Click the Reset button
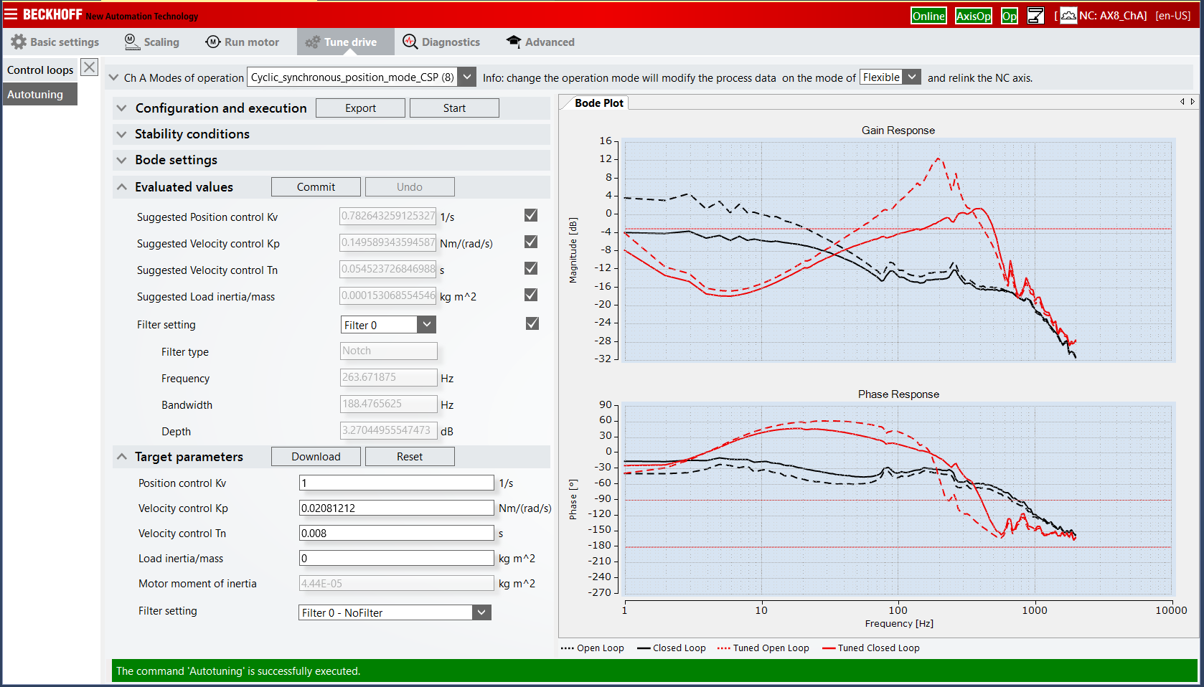Screen dimensions: 1204x687 click(x=410, y=457)
